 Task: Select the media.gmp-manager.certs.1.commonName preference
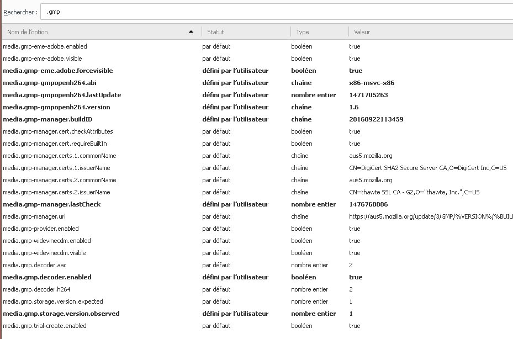pyautogui.click(x=60, y=156)
